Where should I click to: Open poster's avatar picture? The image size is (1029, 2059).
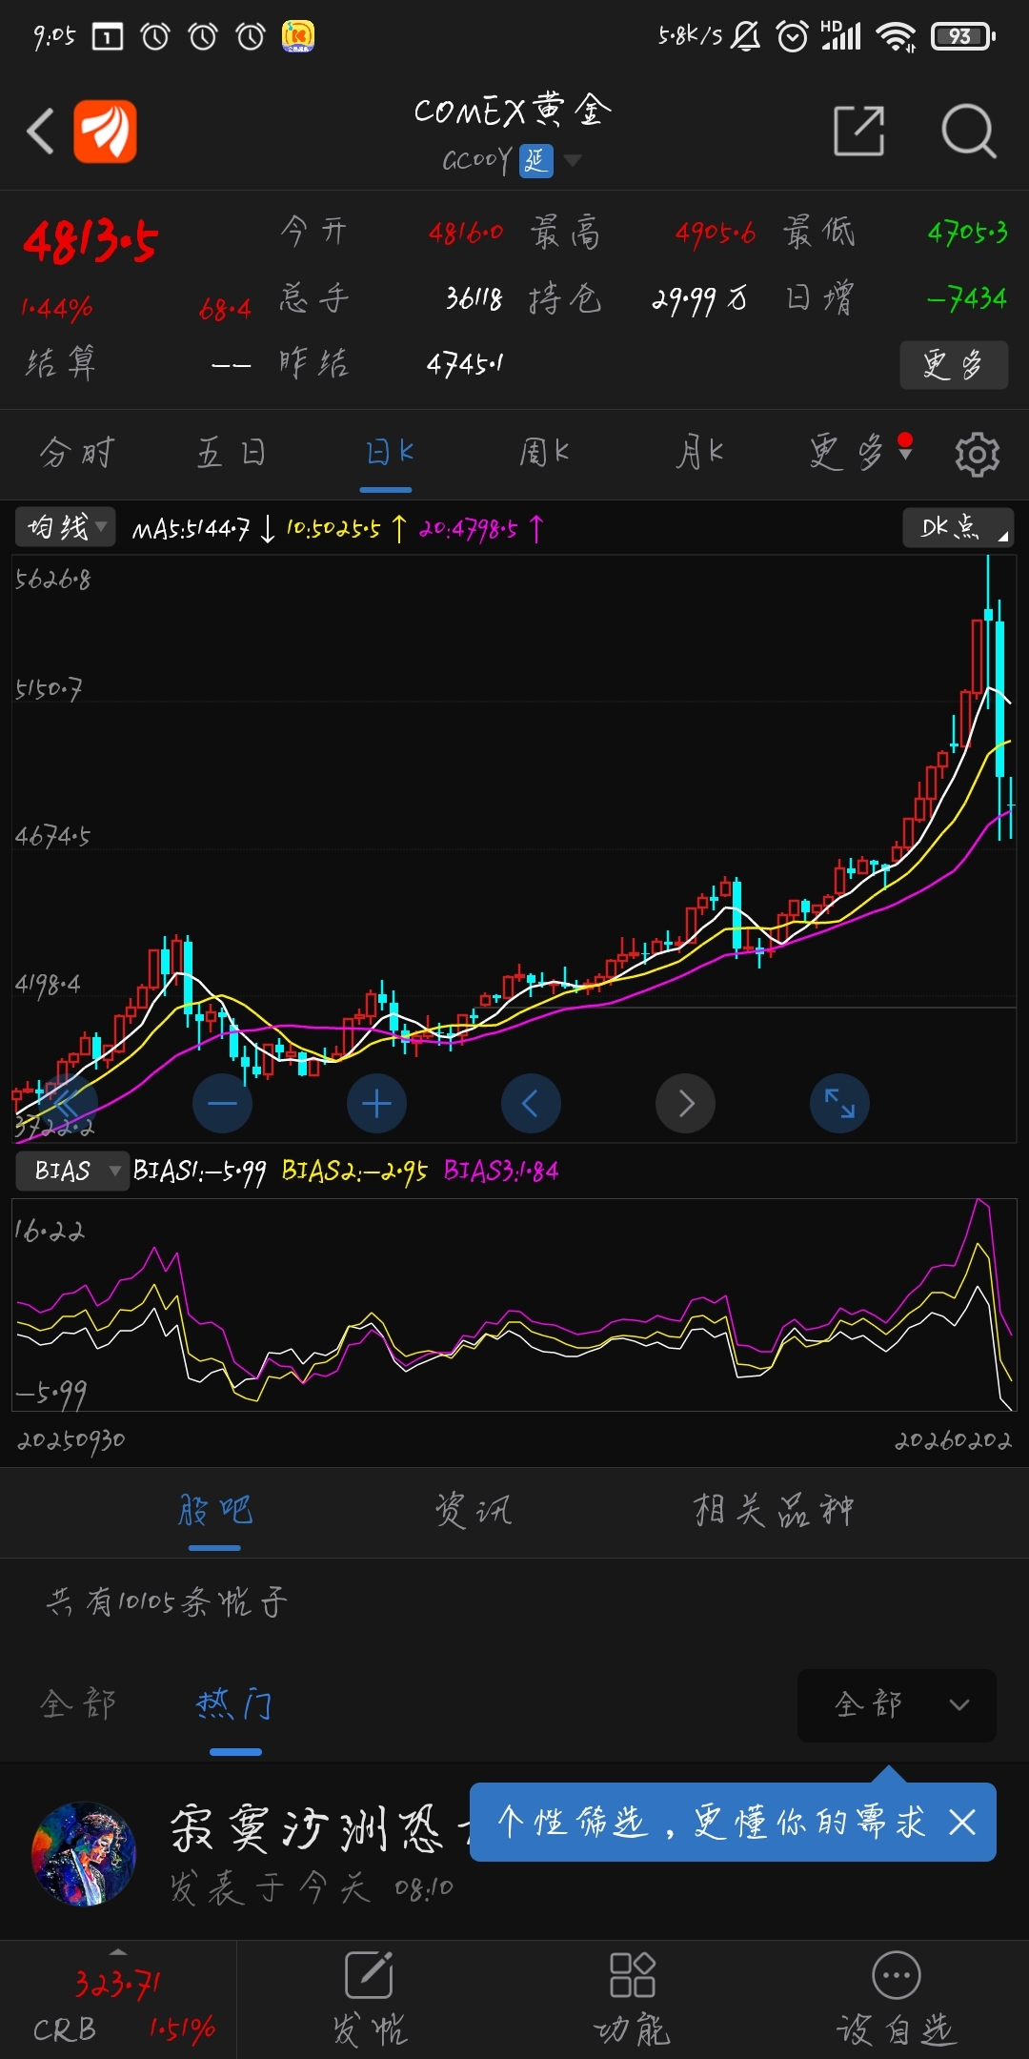[x=84, y=1854]
